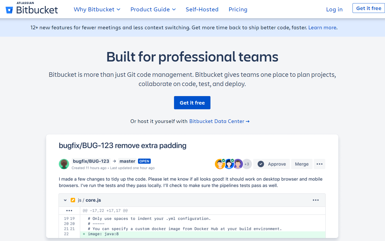Click the pull request author's avatar
This screenshot has height=241, width=385.
(x=64, y=164)
